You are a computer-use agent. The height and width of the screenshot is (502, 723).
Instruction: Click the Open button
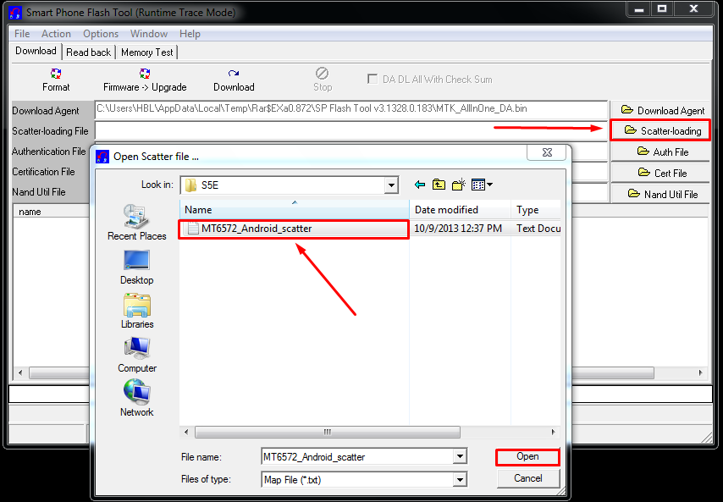point(527,456)
